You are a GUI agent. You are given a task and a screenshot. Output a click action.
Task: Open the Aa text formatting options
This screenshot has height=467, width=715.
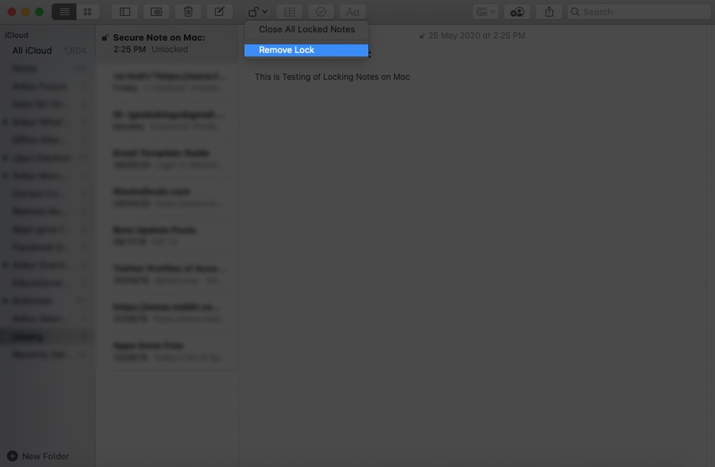[352, 11]
